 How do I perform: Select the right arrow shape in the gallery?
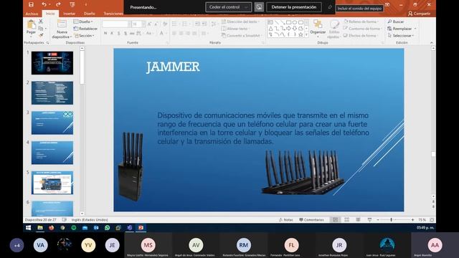click(x=288, y=29)
